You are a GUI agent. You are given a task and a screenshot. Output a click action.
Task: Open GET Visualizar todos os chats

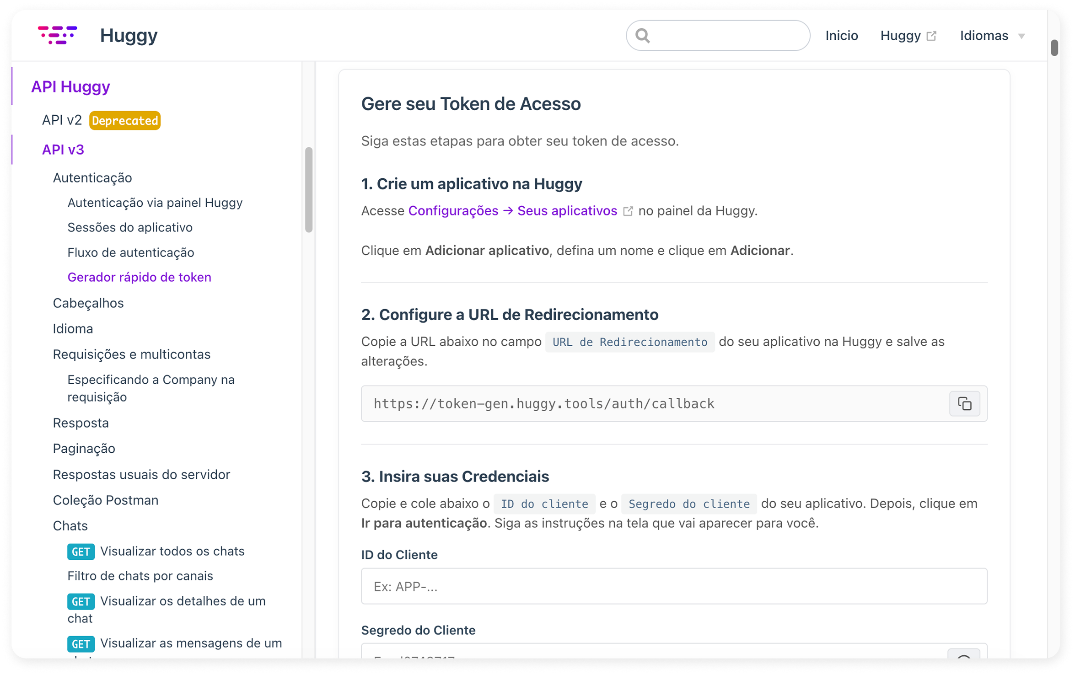tap(156, 551)
